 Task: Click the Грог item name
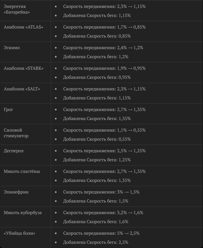8,110
